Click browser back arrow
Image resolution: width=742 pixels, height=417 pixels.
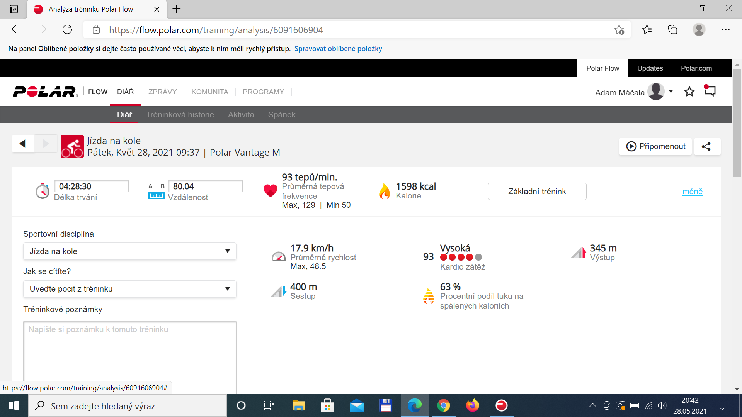16,30
